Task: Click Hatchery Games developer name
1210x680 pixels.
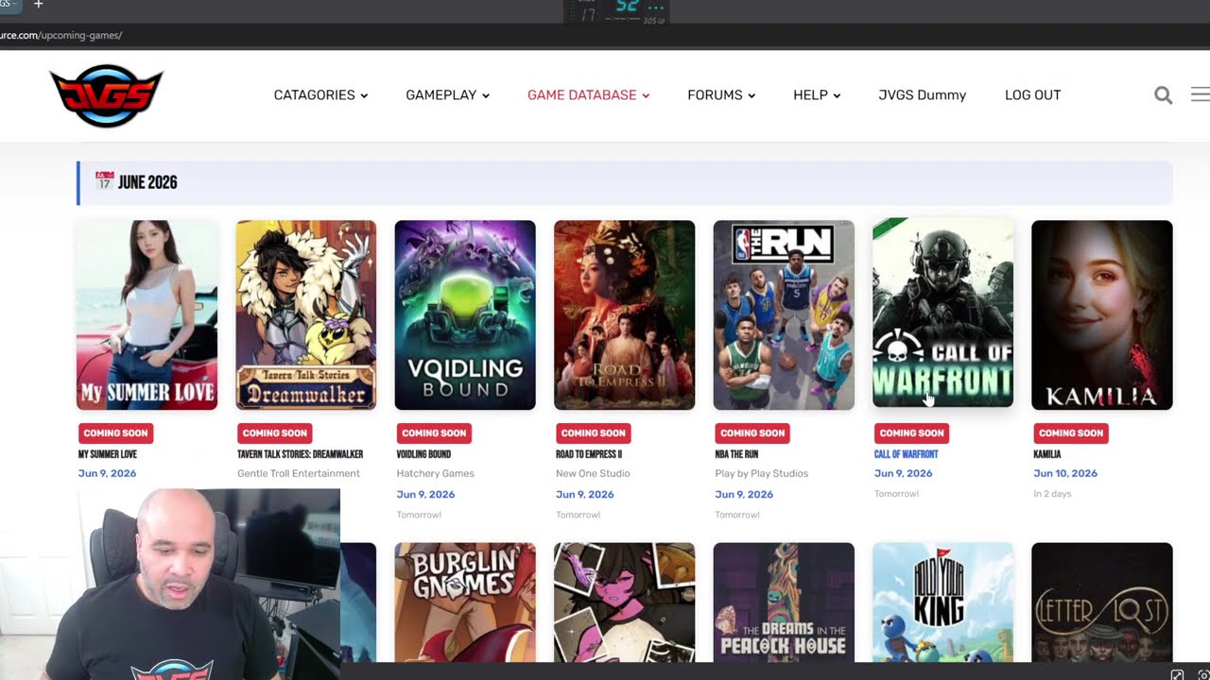Action: (x=436, y=473)
